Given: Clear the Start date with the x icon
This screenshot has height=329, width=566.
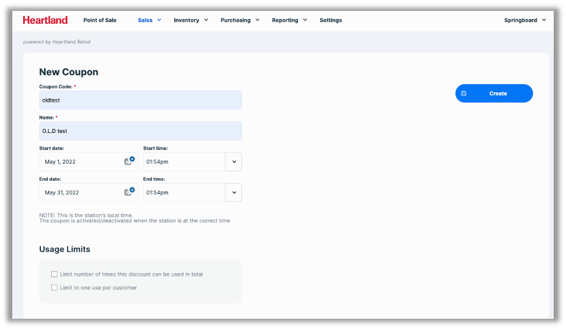Looking at the screenshot, I should tap(132, 158).
